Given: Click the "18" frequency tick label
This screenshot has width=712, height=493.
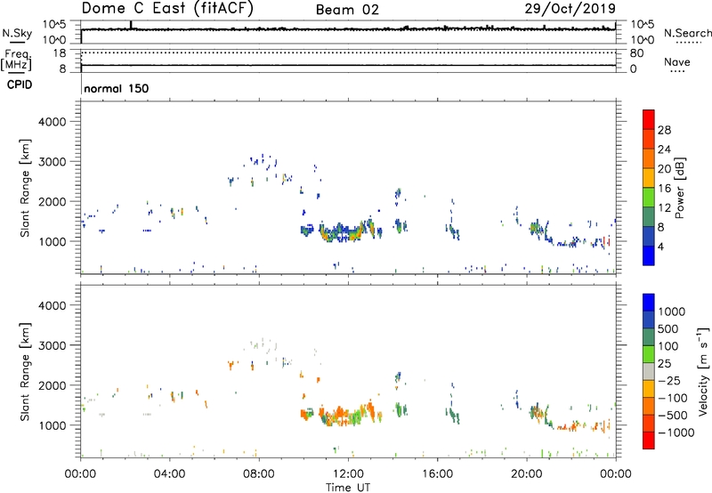Looking at the screenshot, I should point(60,53).
